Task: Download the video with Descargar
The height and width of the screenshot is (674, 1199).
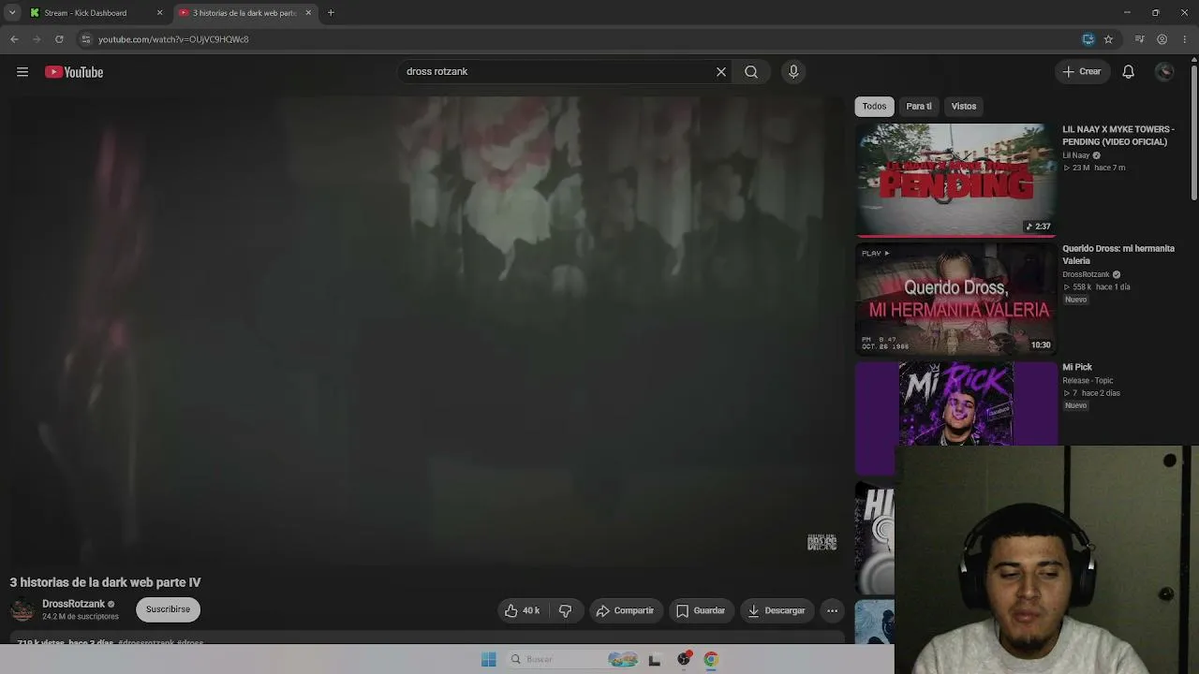Action: [777, 610]
